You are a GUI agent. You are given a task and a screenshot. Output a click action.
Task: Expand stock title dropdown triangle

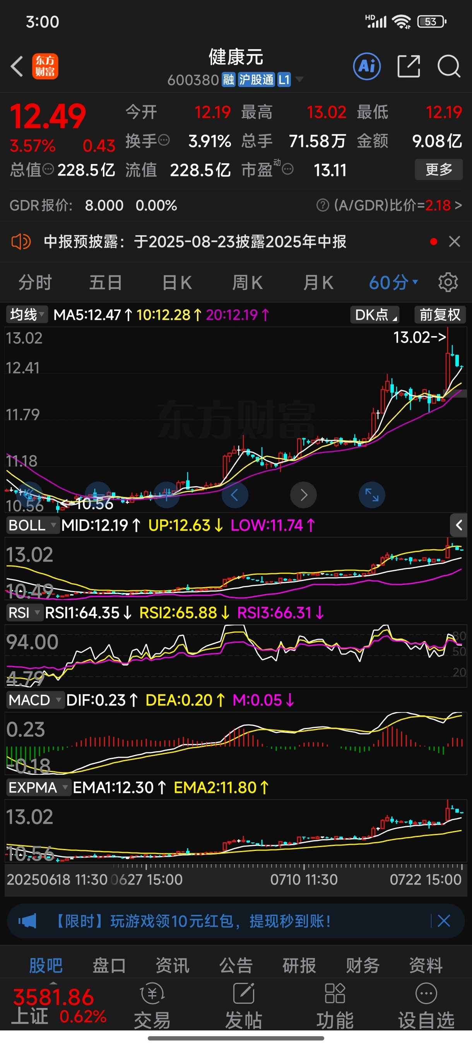pos(299,79)
